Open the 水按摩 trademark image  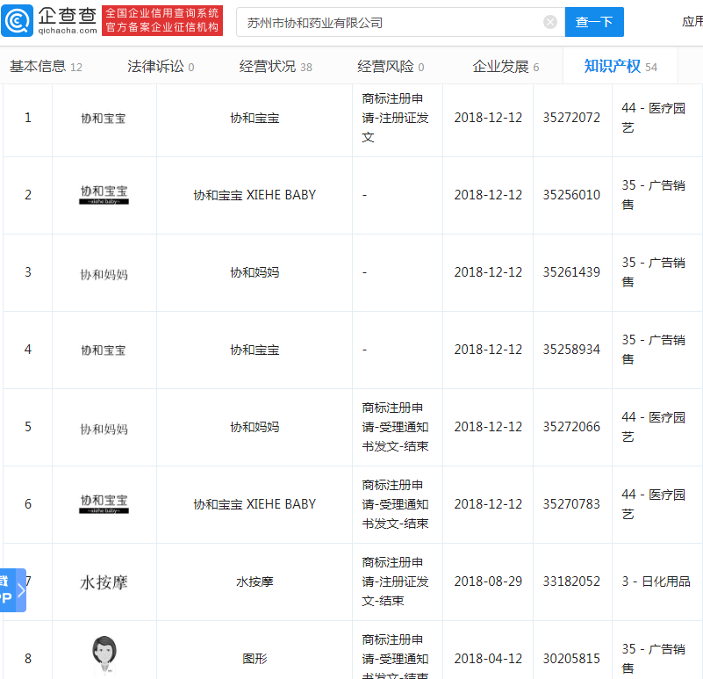[x=104, y=582]
